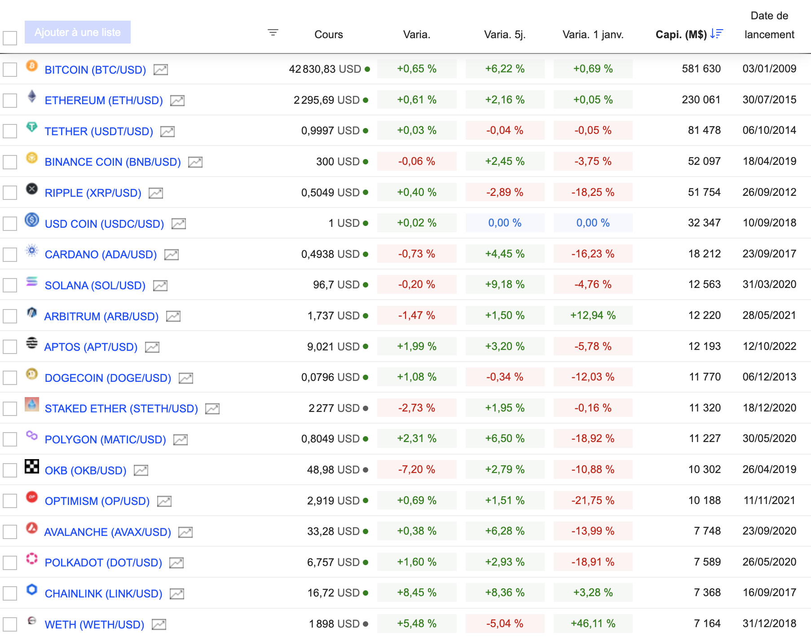This screenshot has height=637, width=811.
Task: Open the OPTIMISM (OP/USD) link
Action: [97, 501]
